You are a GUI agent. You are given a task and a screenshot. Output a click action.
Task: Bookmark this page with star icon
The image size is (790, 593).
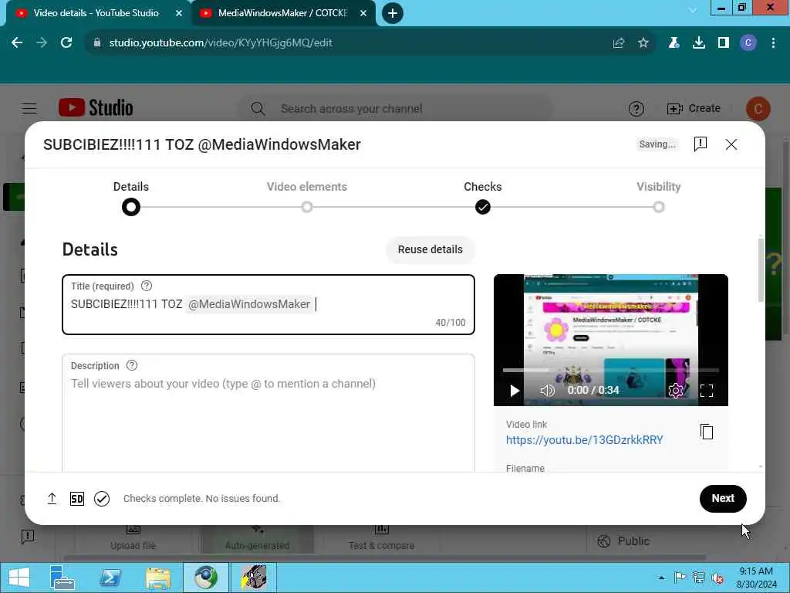(643, 43)
